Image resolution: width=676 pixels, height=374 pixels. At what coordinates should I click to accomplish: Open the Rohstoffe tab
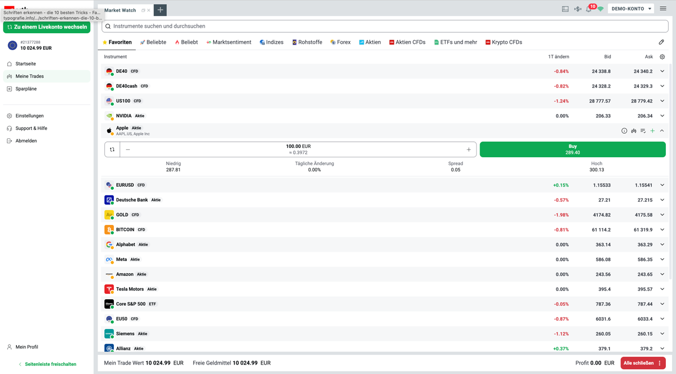(x=307, y=42)
